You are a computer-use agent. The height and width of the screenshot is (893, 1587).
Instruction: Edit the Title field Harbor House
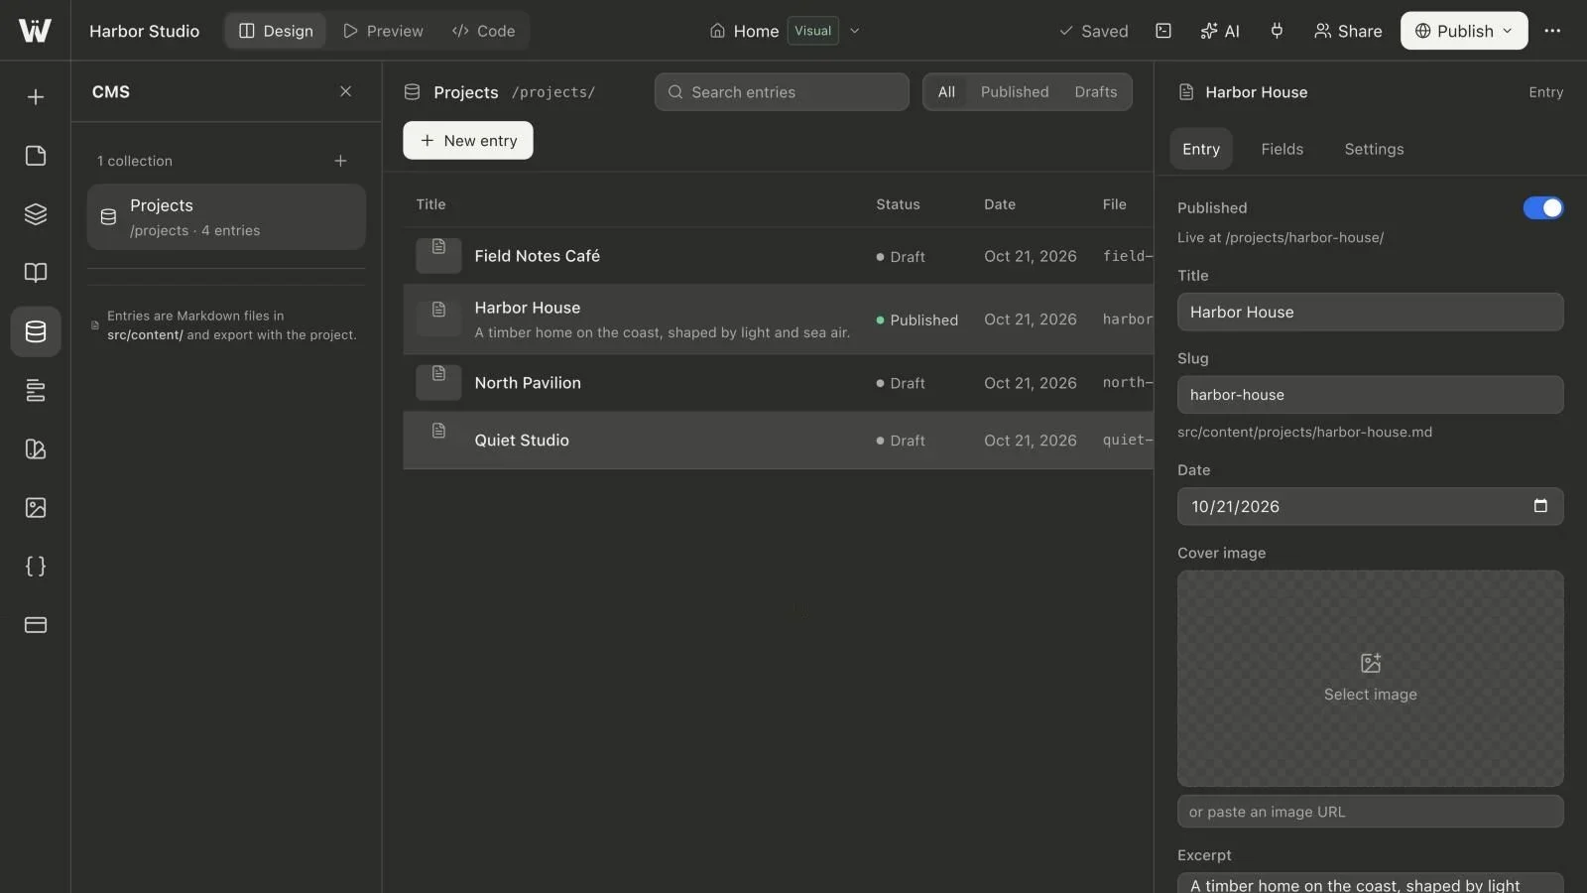(1370, 312)
